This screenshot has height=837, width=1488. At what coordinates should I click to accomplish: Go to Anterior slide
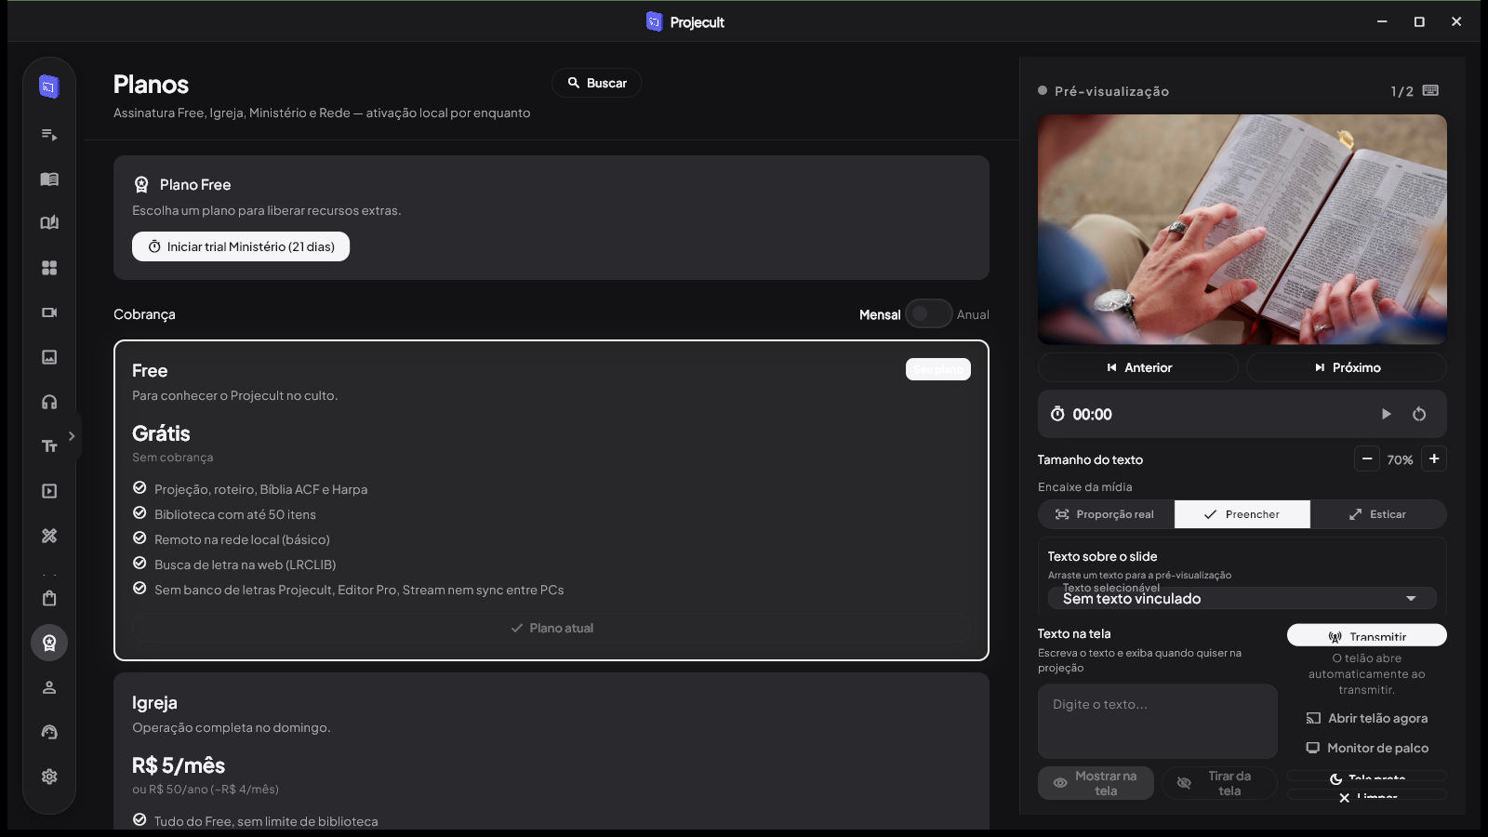(1138, 367)
